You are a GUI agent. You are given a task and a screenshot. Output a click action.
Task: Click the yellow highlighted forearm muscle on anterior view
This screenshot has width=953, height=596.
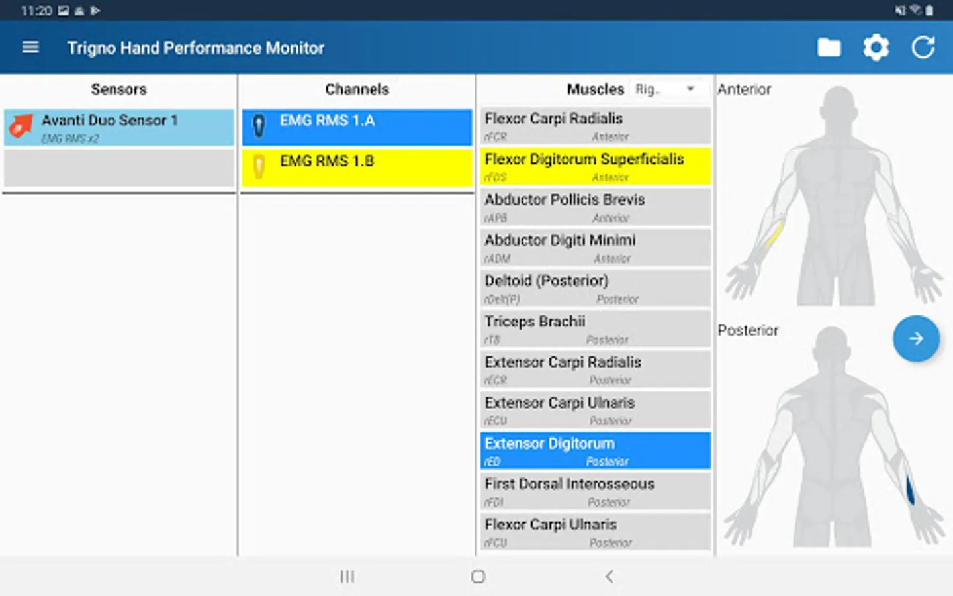click(x=774, y=236)
